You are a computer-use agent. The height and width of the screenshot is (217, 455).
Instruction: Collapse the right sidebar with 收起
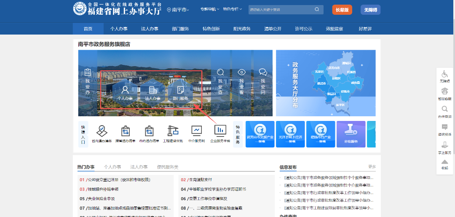click(444, 163)
